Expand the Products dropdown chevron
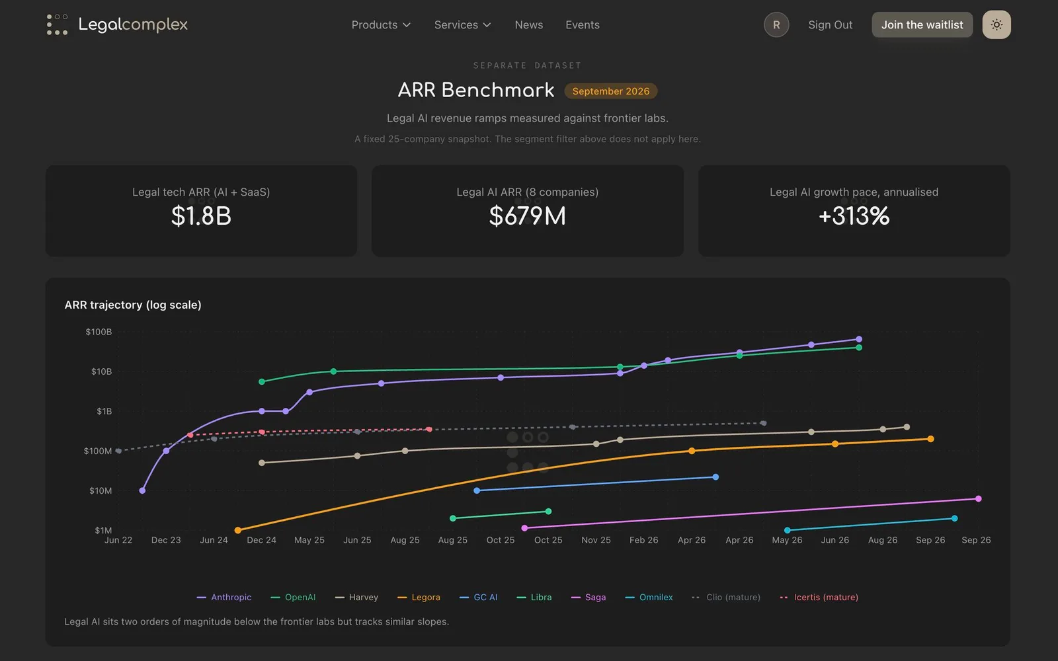This screenshot has height=661, width=1058. click(x=407, y=25)
